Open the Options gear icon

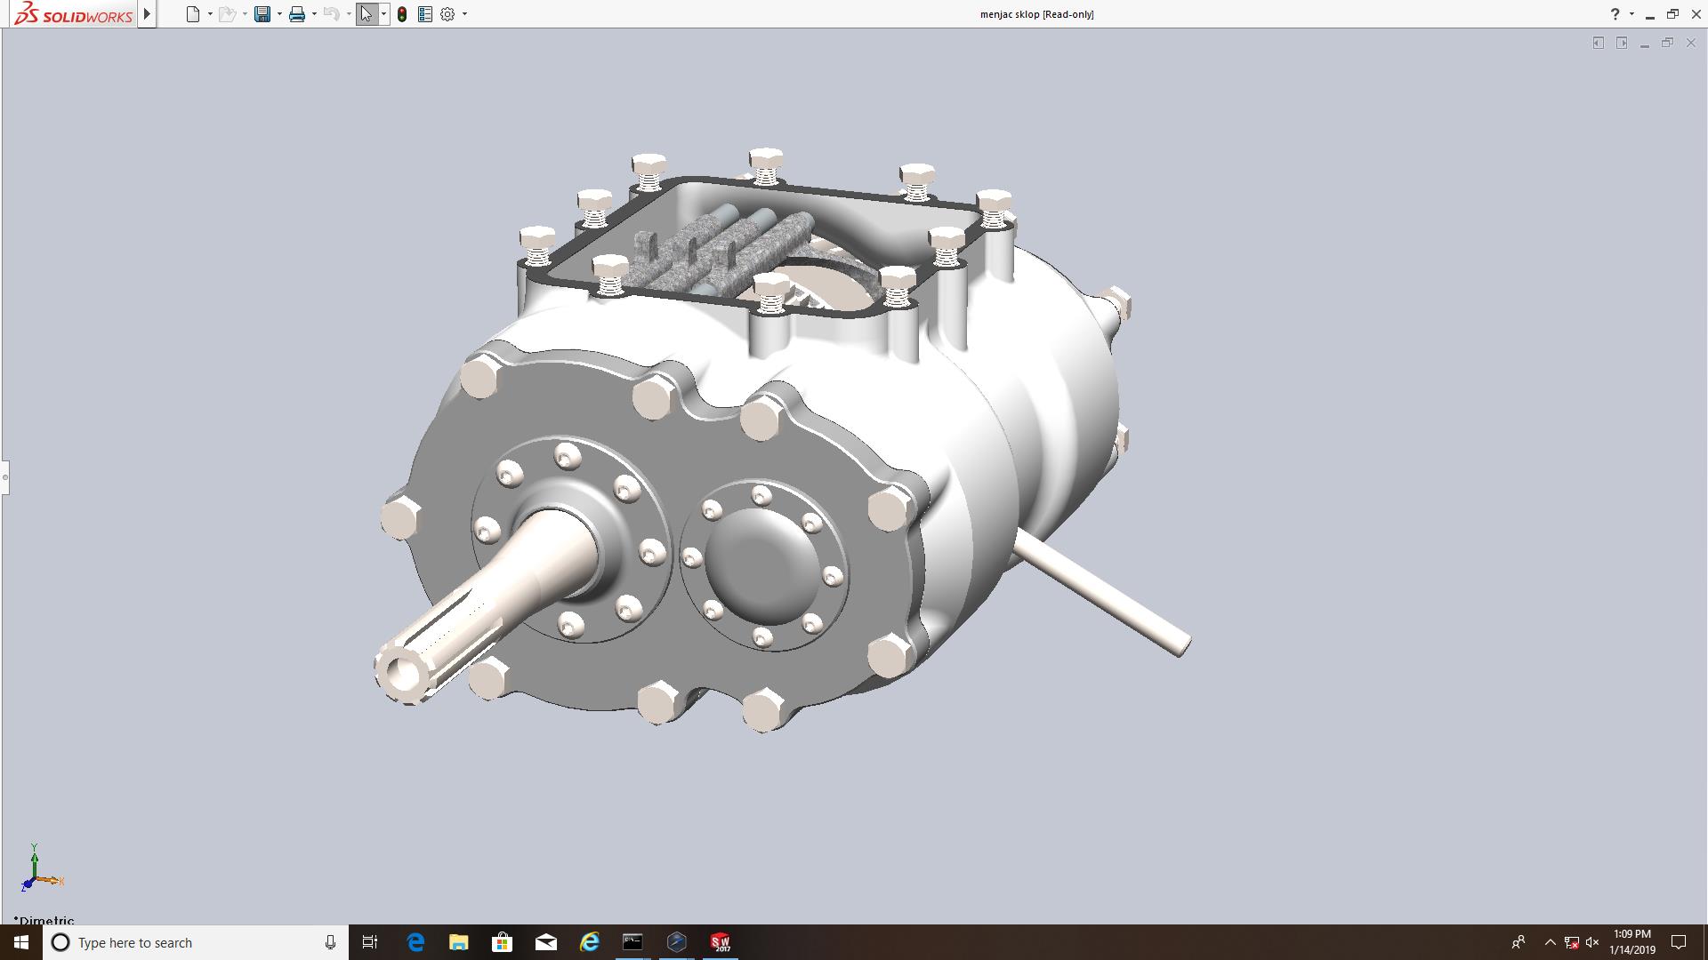pos(447,14)
